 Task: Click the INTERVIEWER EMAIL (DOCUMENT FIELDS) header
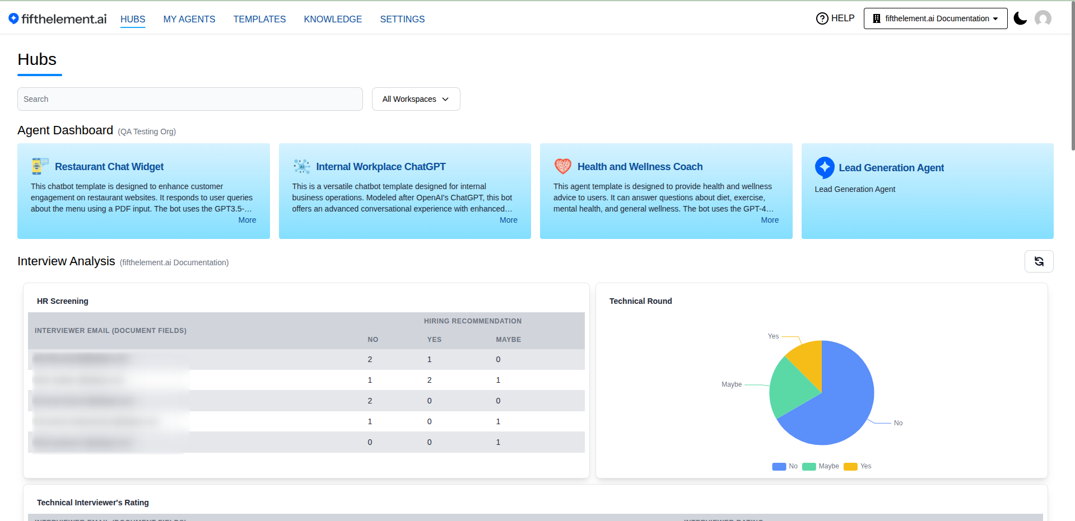click(110, 331)
